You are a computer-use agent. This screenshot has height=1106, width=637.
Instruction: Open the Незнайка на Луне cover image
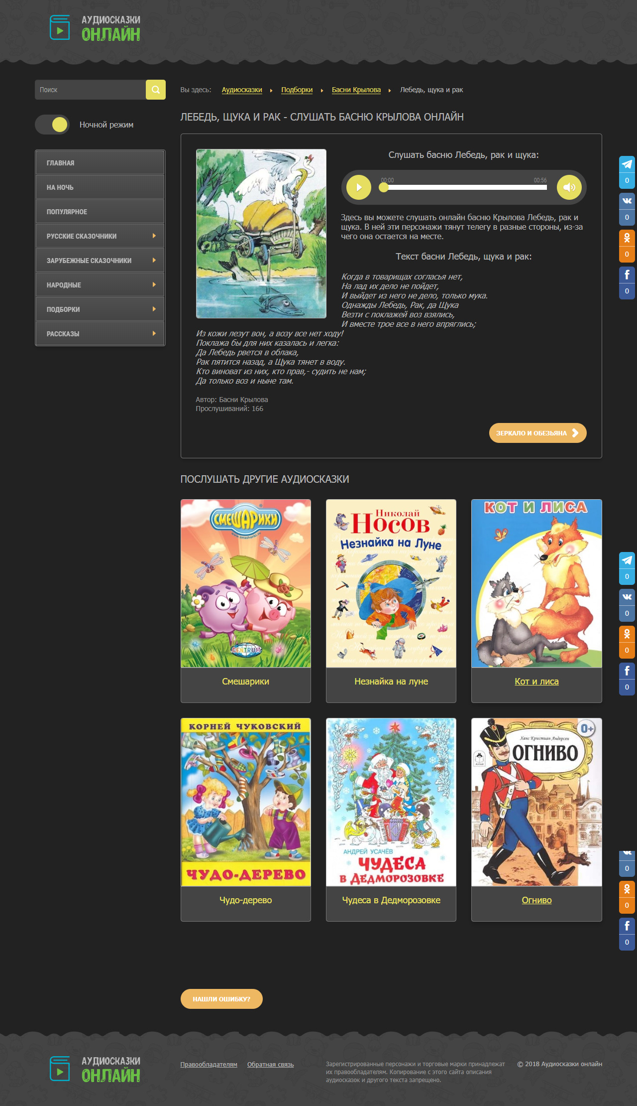[x=391, y=583]
